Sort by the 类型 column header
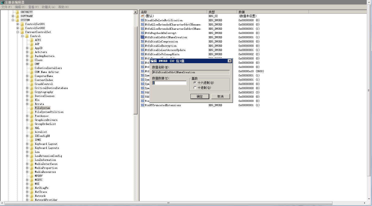This screenshot has width=372, height=206. point(222,12)
